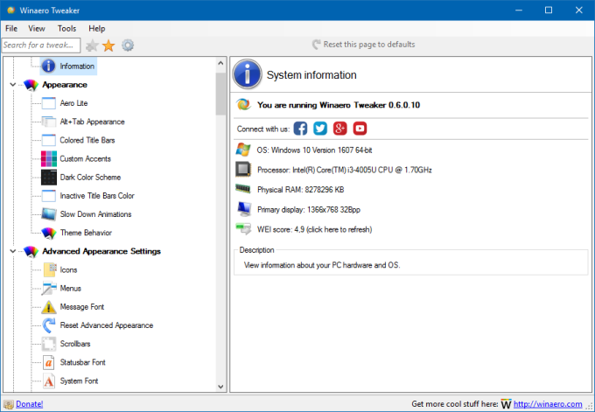
Task: Collapse the Appearance tree section
Action: point(12,85)
